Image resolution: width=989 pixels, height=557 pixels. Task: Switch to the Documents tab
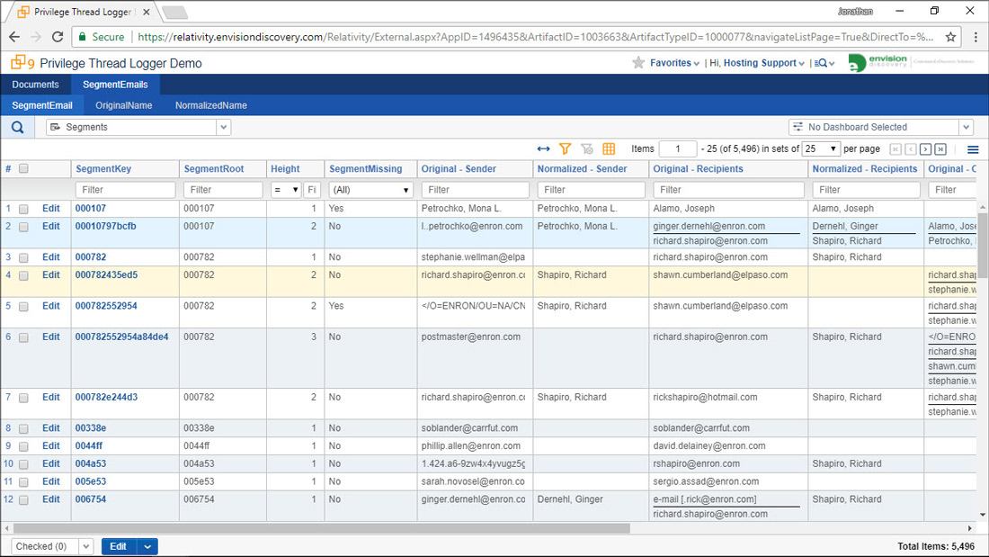[35, 85]
